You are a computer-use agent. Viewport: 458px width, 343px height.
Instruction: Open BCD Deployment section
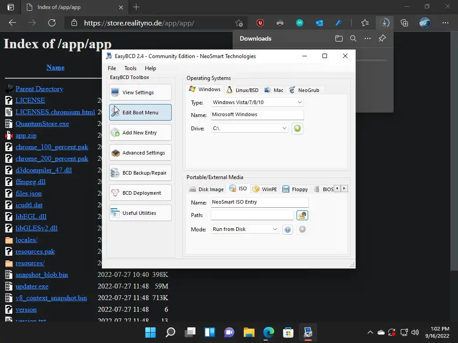(140, 193)
